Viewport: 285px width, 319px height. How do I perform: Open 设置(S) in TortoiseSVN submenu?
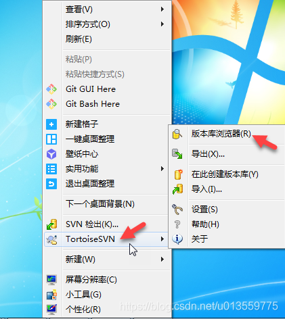click(x=204, y=210)
